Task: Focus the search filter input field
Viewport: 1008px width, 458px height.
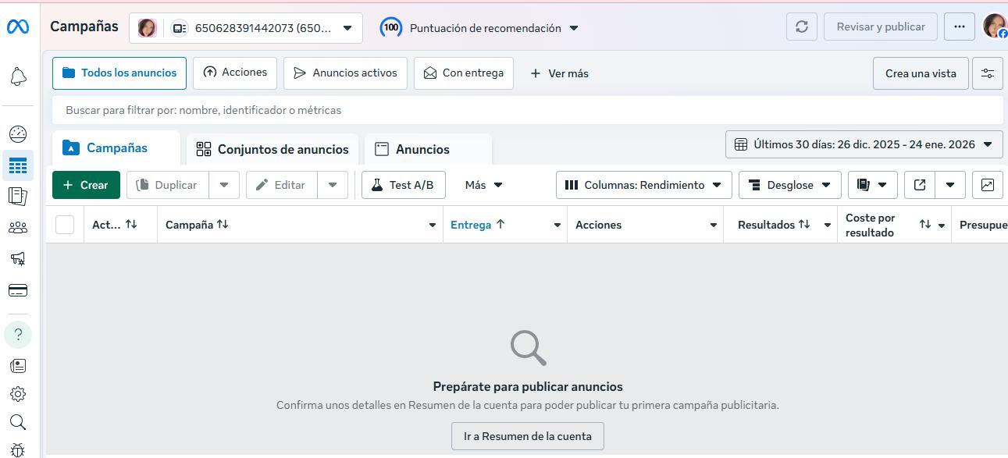Action: [x=527, y=111]
